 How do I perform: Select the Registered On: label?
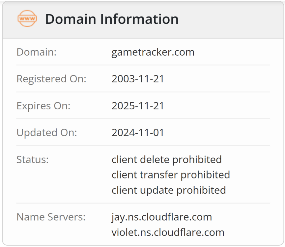pos(51,79)
